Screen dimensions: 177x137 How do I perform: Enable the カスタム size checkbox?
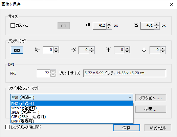pos(13,25)
